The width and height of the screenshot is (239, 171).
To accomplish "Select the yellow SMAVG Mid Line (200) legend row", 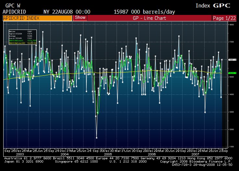I will point(22,43).
